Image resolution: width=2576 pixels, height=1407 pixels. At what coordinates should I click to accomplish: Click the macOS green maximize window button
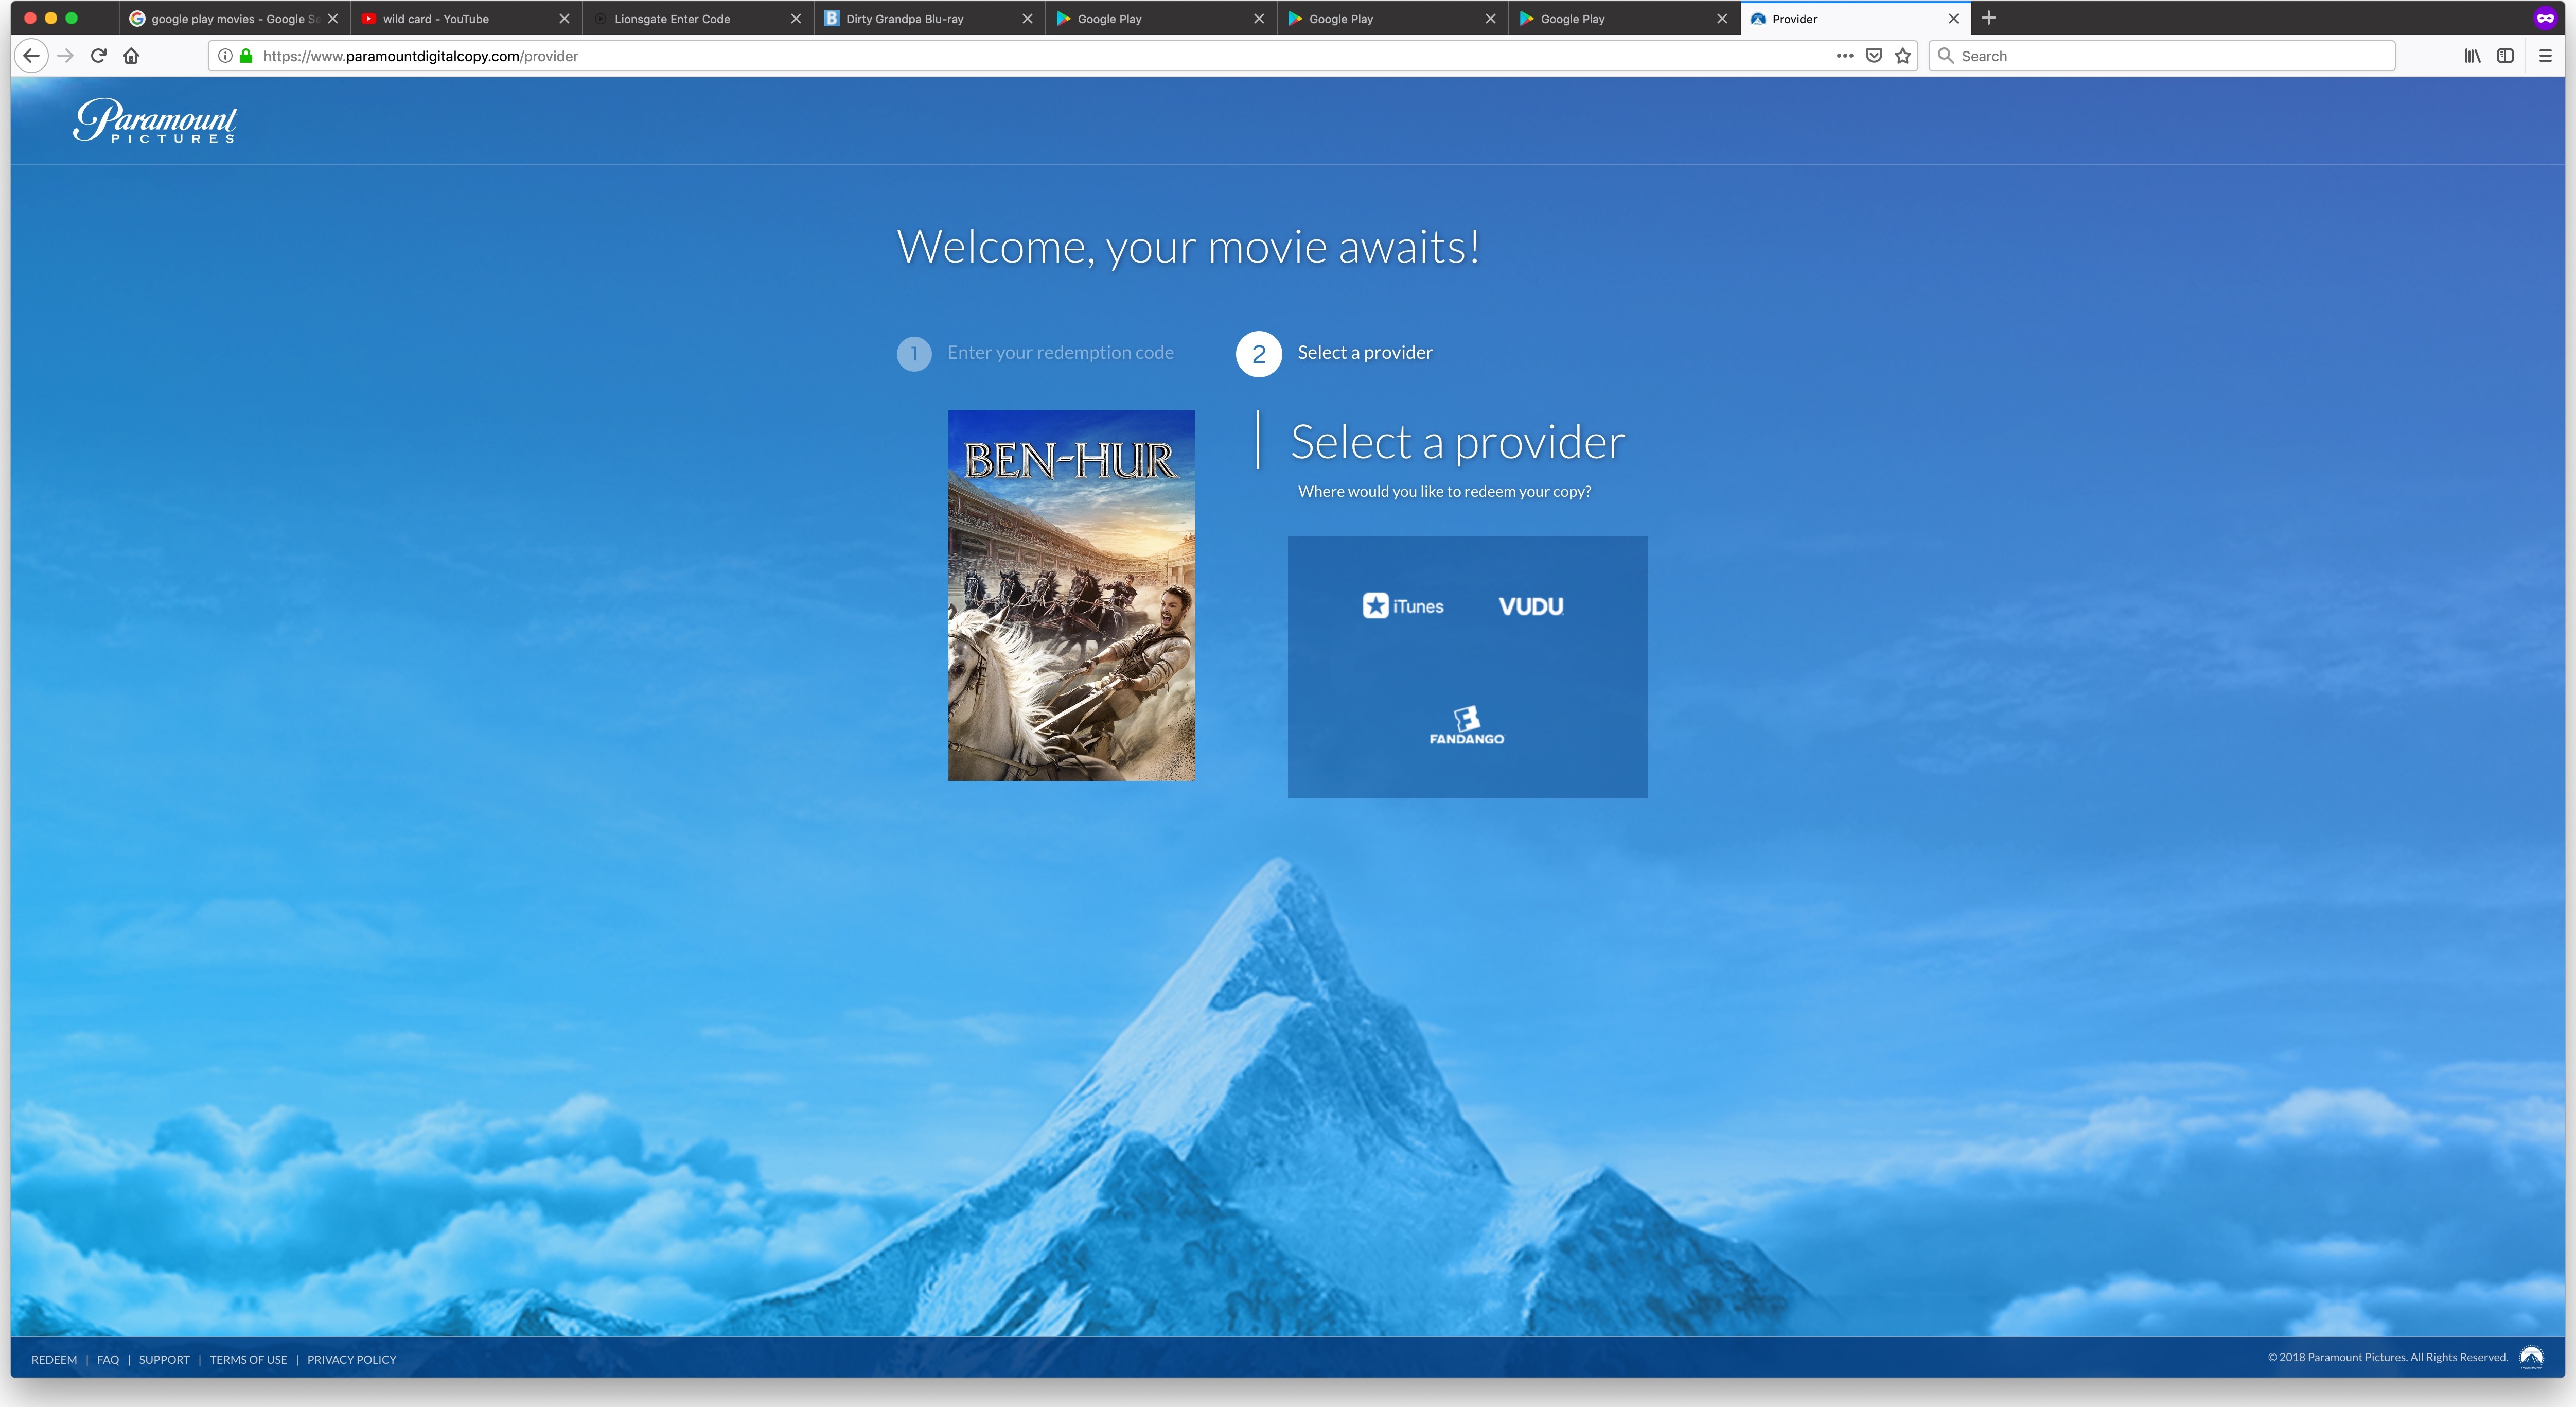click(71, 18)
